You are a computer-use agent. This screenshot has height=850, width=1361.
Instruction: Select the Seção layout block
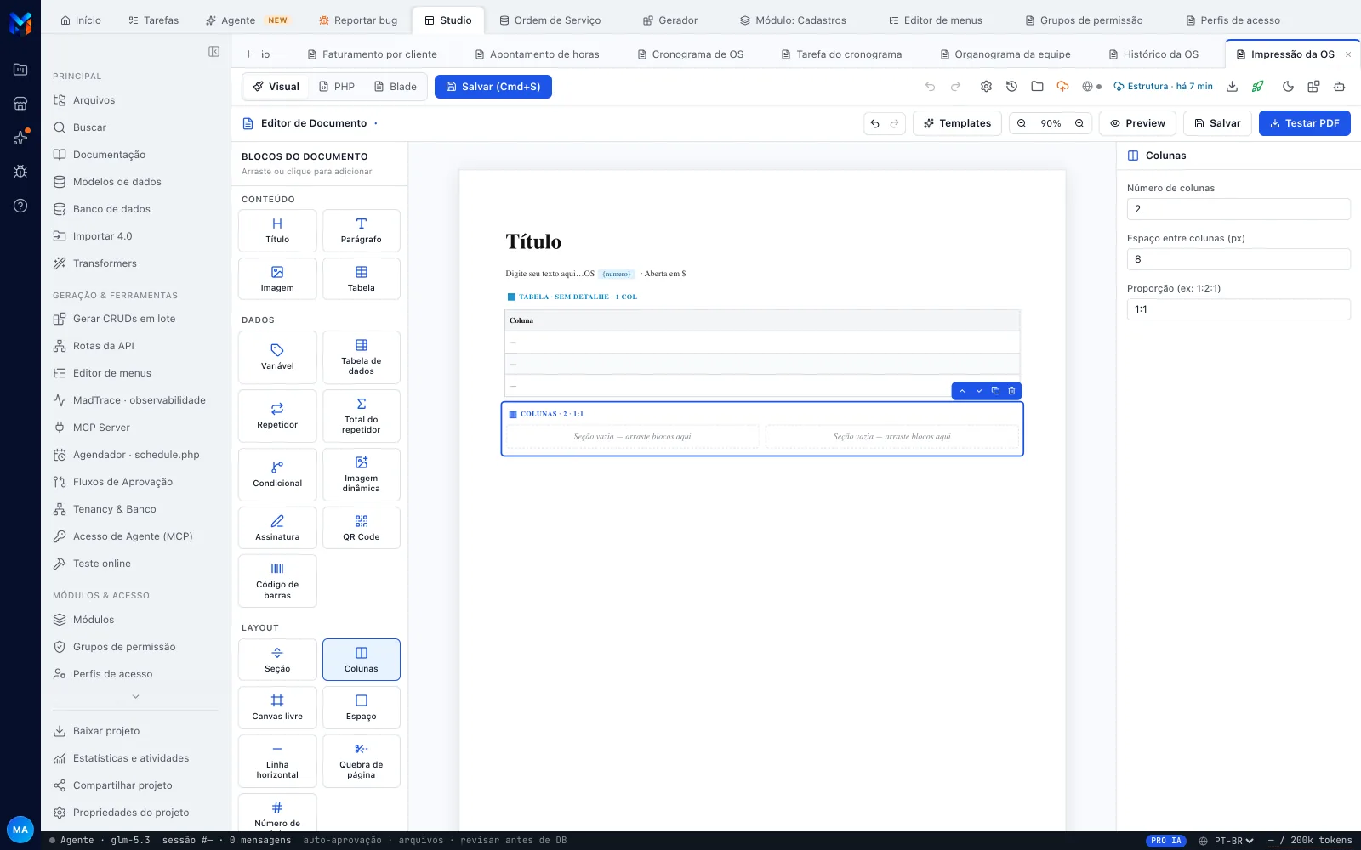coord(277,660)
